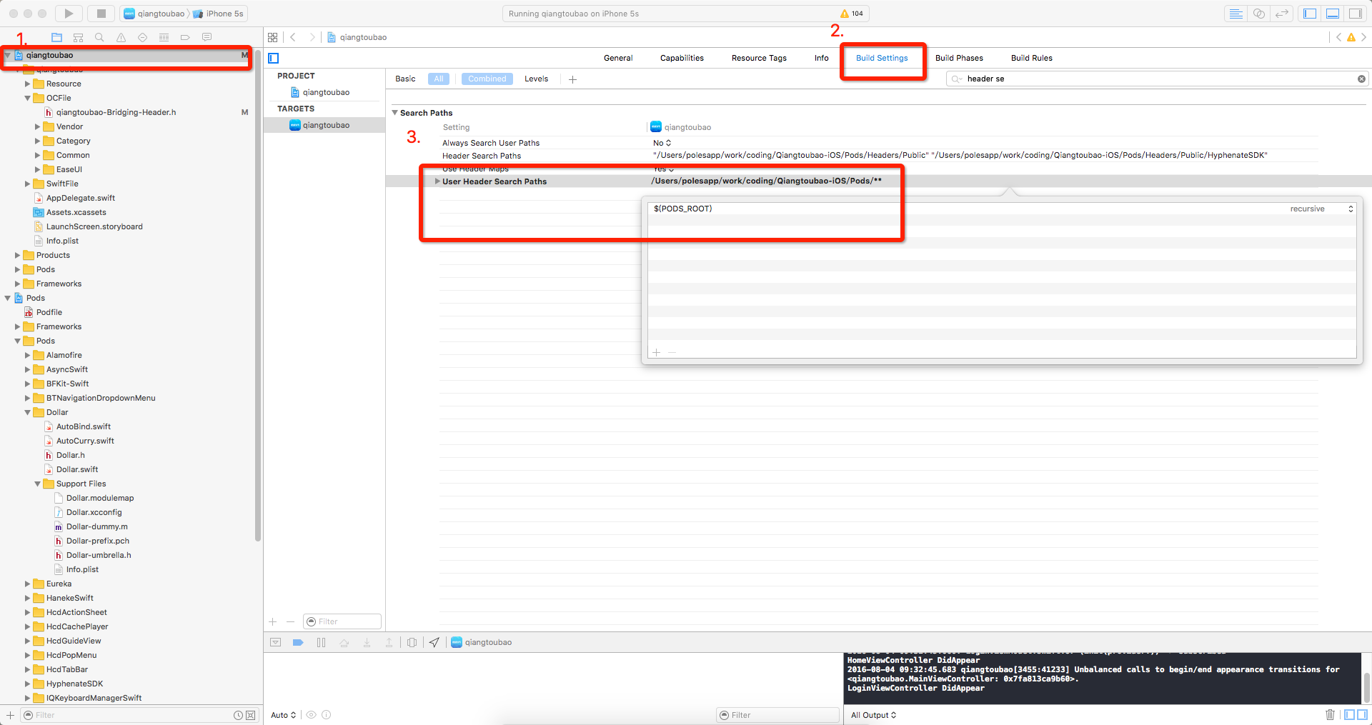Click the build settings search field
The height and width of the screenshot is (725, 1372).
pos(1156,79)
